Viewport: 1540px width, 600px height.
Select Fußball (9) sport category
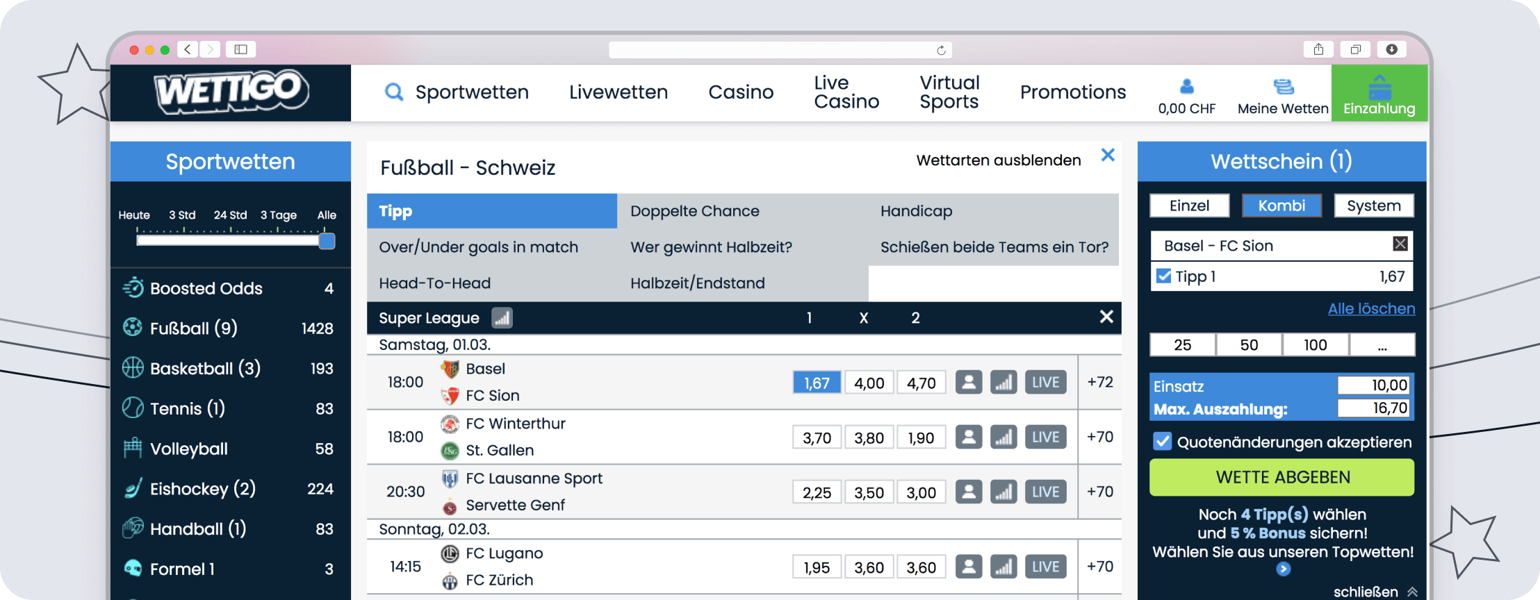(x=230, y=328)
